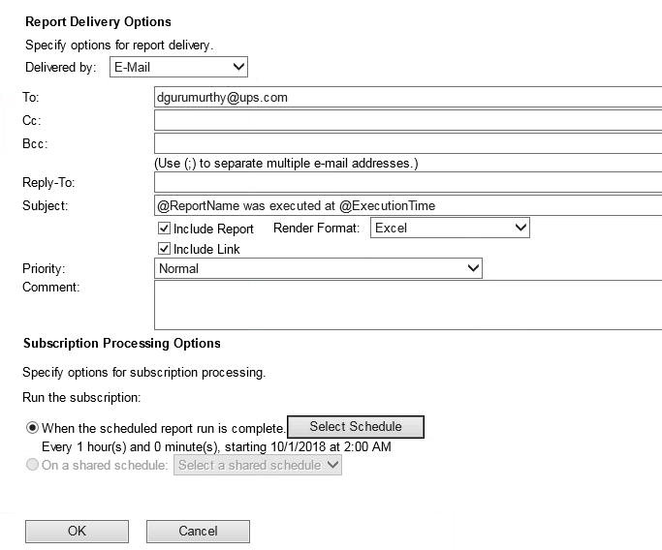Click inside the Comment text area
This screenshot has width=662, height=550.
tap(407, 304)
